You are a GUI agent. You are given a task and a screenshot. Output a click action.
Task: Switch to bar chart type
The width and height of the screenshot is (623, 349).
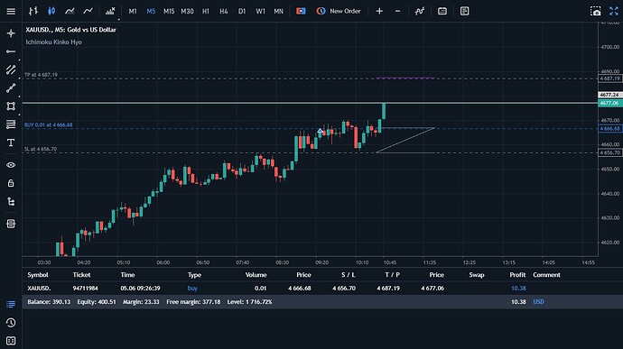point(33,11)
